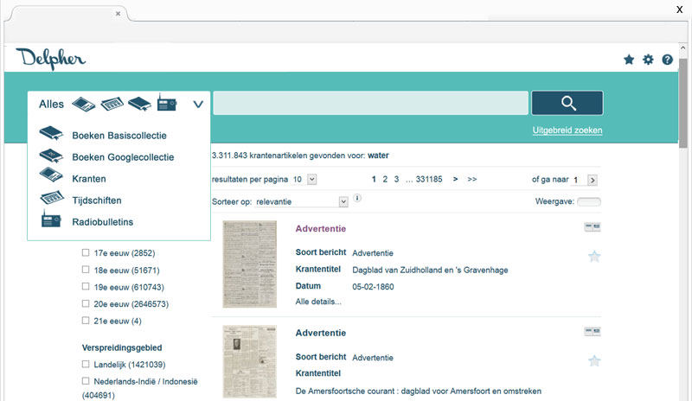This screenshot has width=692, height=401.
Task: Choose Kranten from collection menu
Action: [x=89, y=179]
